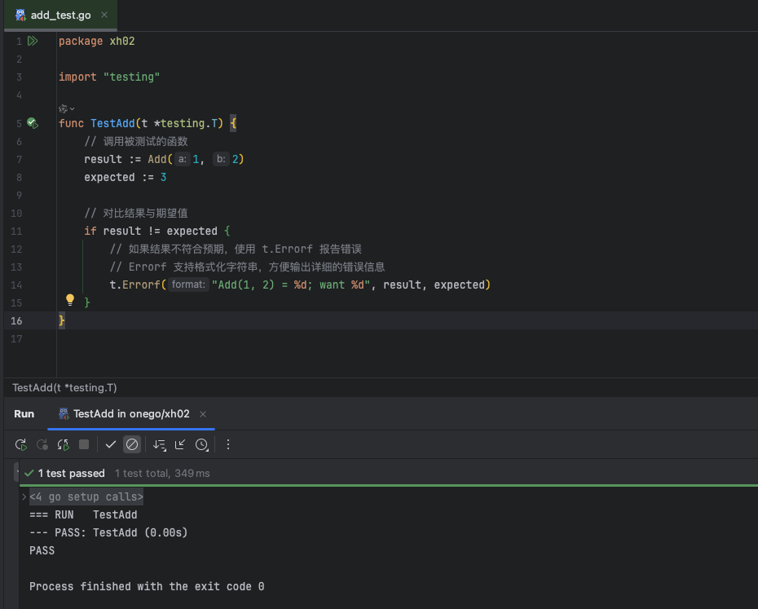Click the folded '<4 go setup calls>' text
This screenshot has width=758, height=609.
pos(86,496)
